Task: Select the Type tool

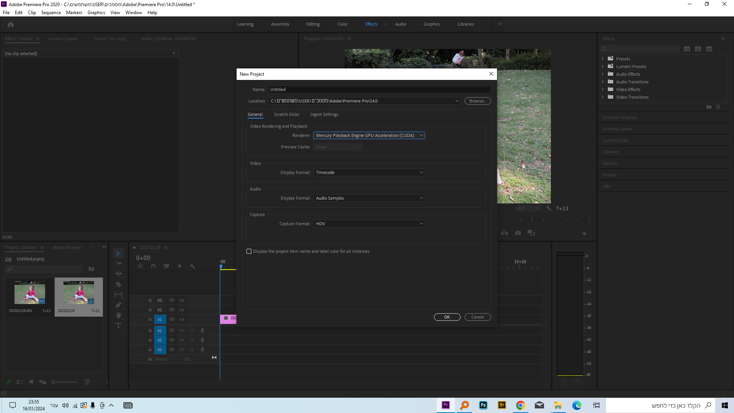Action: click(119, 325)
